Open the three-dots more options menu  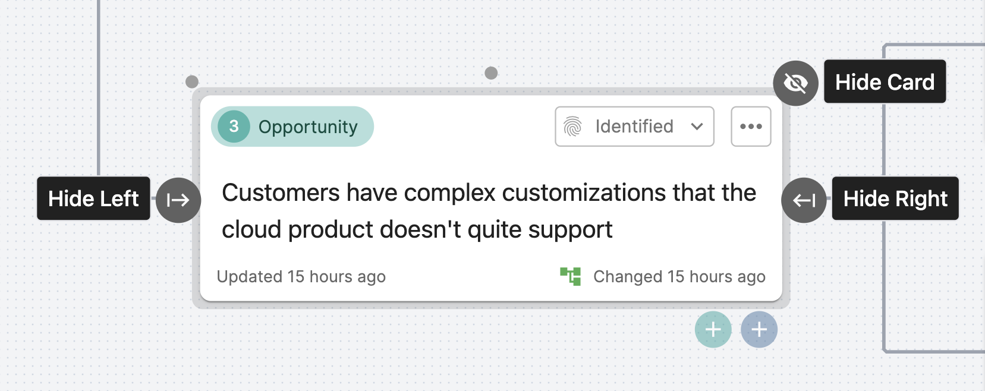[x=751, y=127]
